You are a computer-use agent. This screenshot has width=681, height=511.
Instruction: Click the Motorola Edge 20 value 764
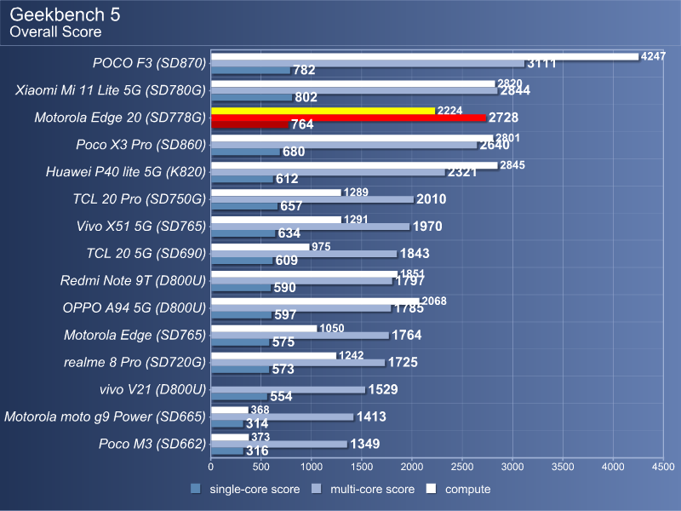(302, 124)
